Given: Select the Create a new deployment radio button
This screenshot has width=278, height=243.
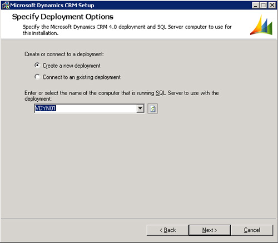Looking at the screenshot, I should (x=37, y=66).
